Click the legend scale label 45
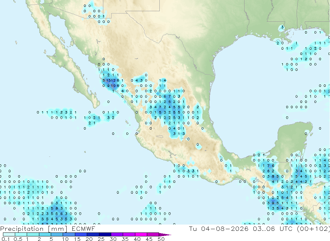 pos(149,239)
